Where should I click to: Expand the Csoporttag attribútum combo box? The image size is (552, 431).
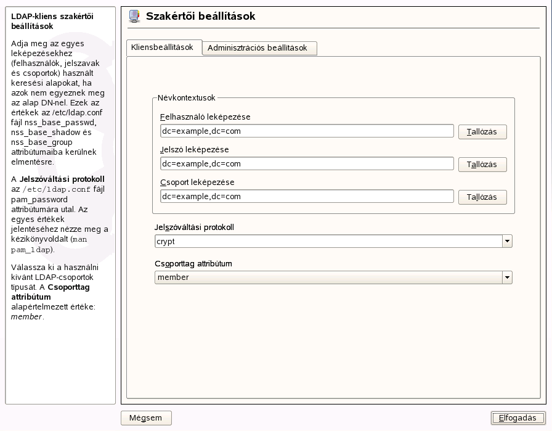pyautogui.click(x=333, y=277)
